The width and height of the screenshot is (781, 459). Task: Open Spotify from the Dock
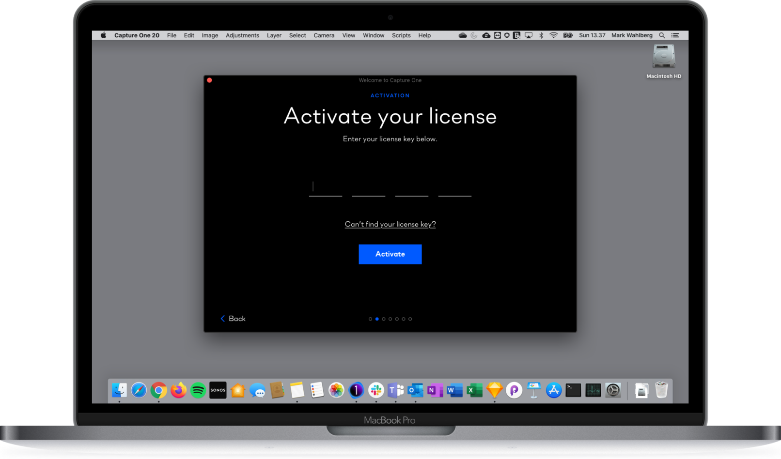click(x=198, y=390)
